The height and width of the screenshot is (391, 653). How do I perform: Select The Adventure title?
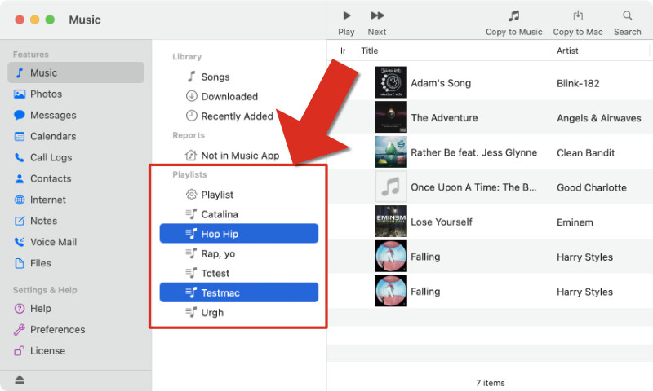coord(444,118)
